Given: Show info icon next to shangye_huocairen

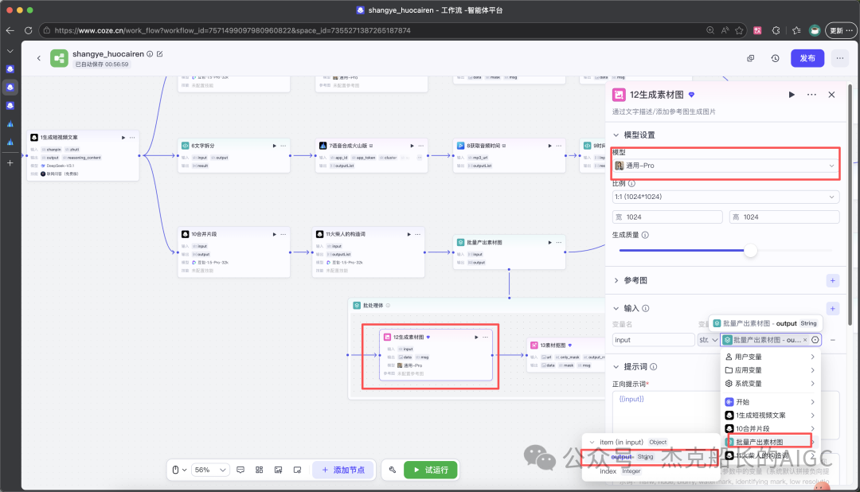Looking at the screenshot, I should 150,54.
